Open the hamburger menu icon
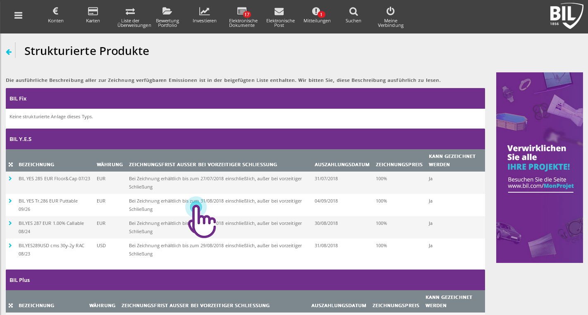 18,15
